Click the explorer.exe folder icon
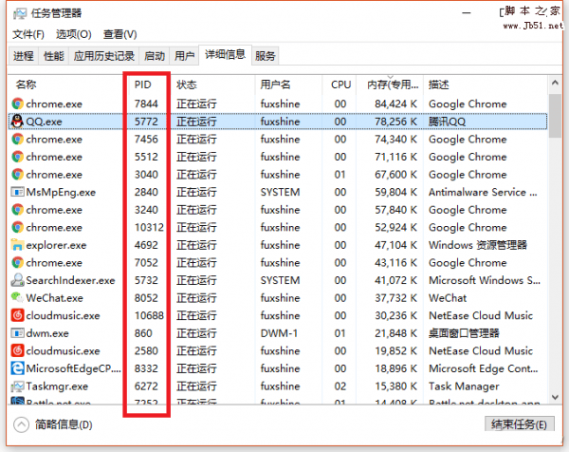The height and width of the screenshot is (452, 569). [17, 245]
